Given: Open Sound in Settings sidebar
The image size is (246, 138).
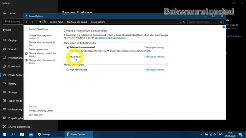Looking at the screenshot, I should tap(12, 49).
